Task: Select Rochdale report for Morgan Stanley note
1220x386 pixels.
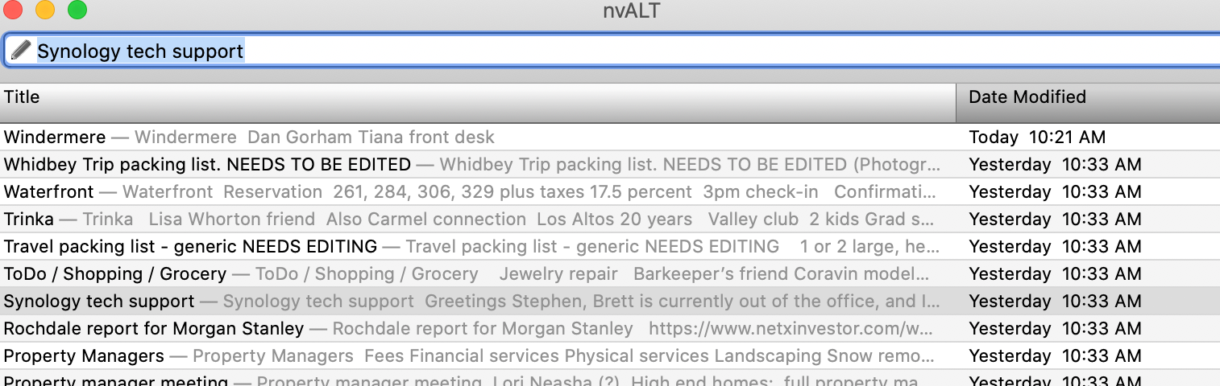Action: click(x=154, y=329)
